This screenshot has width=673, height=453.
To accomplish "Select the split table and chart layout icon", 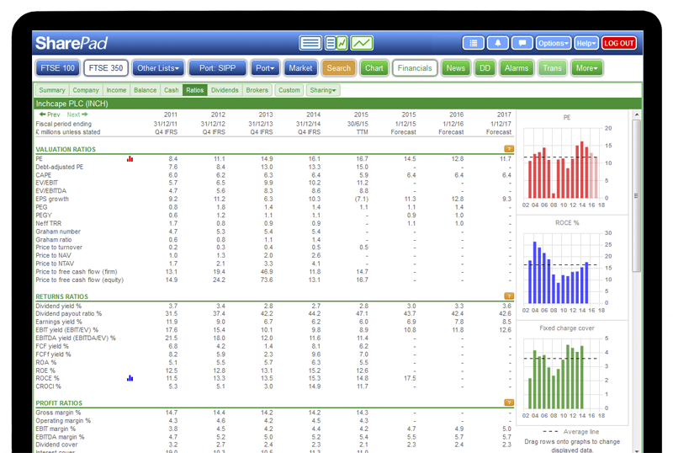I will [x=336, y=43].
